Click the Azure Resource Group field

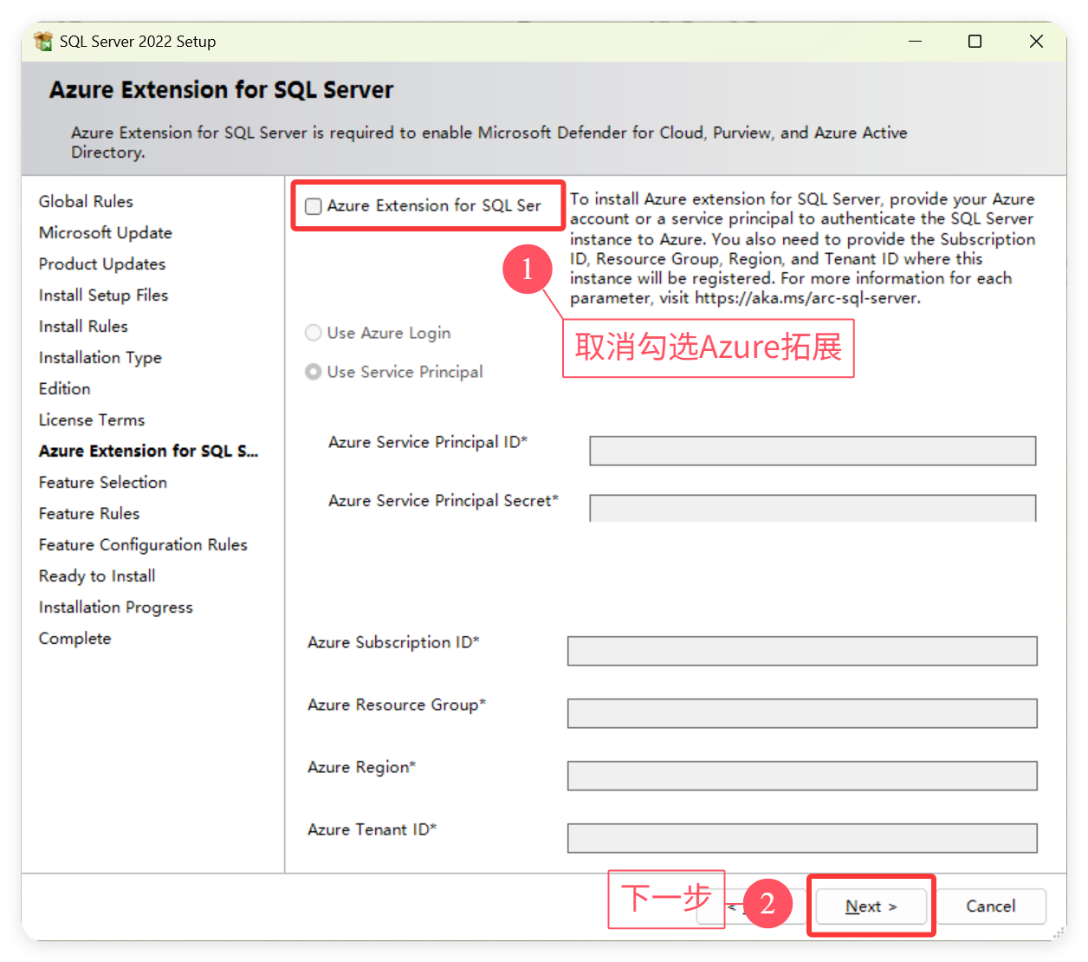click(x=802, y=713)
